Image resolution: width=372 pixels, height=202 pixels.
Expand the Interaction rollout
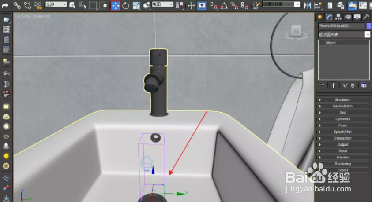pyautogui.click(x=343, y=138)
